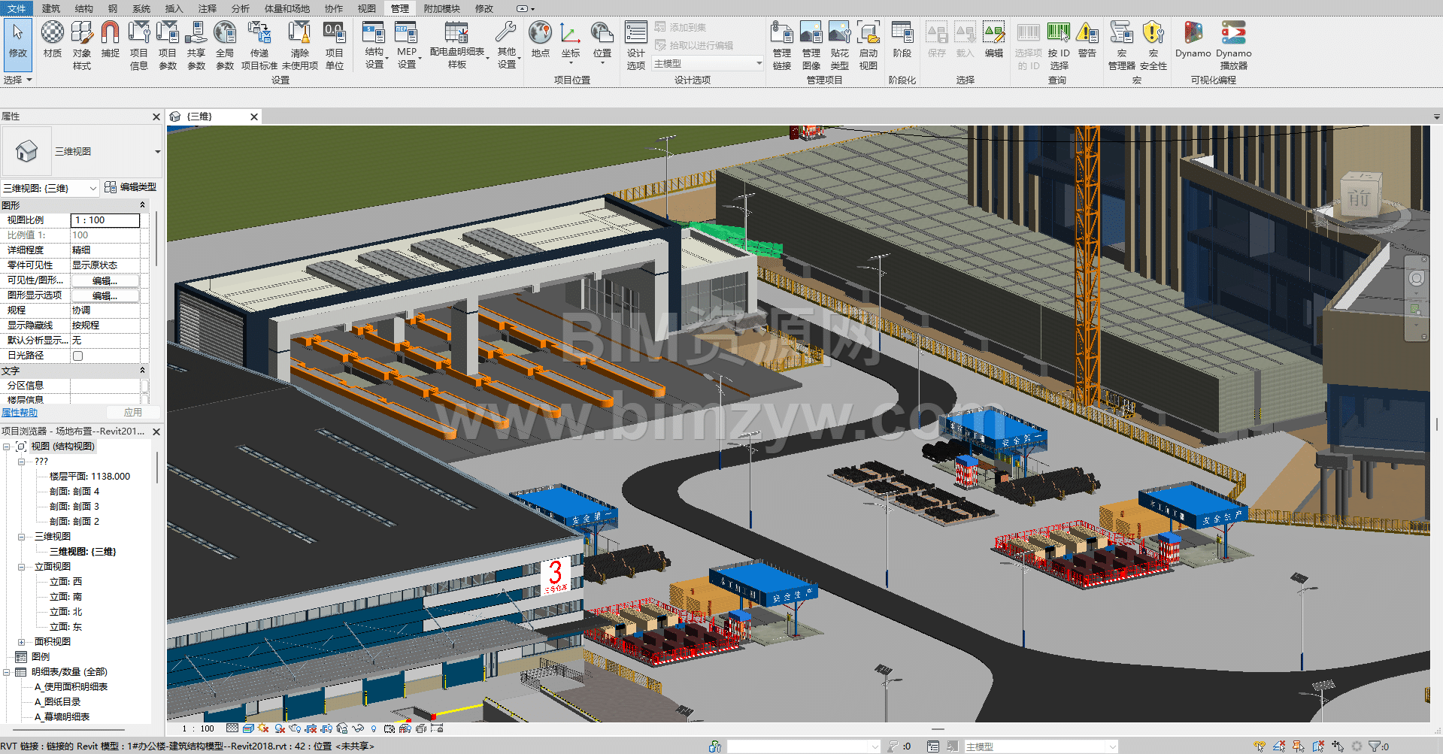Click the 编辑类型 button
Screen dimensions: 1443x754
coord(131,187)
